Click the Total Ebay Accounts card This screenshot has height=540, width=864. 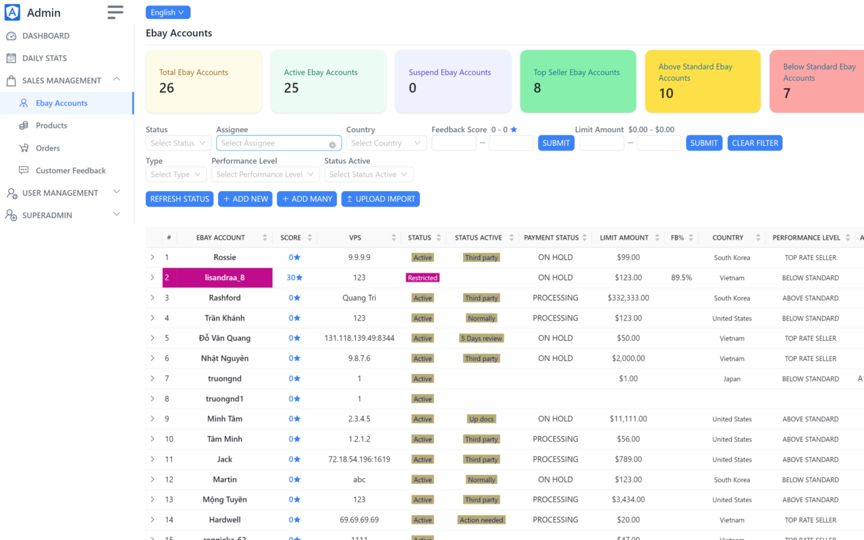(204, 81)
